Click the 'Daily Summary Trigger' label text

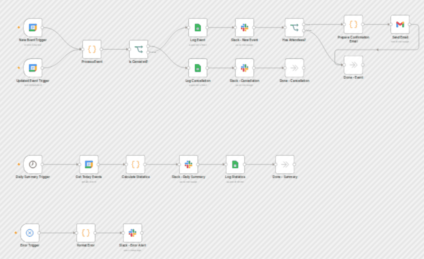click(x=33, y=177)
